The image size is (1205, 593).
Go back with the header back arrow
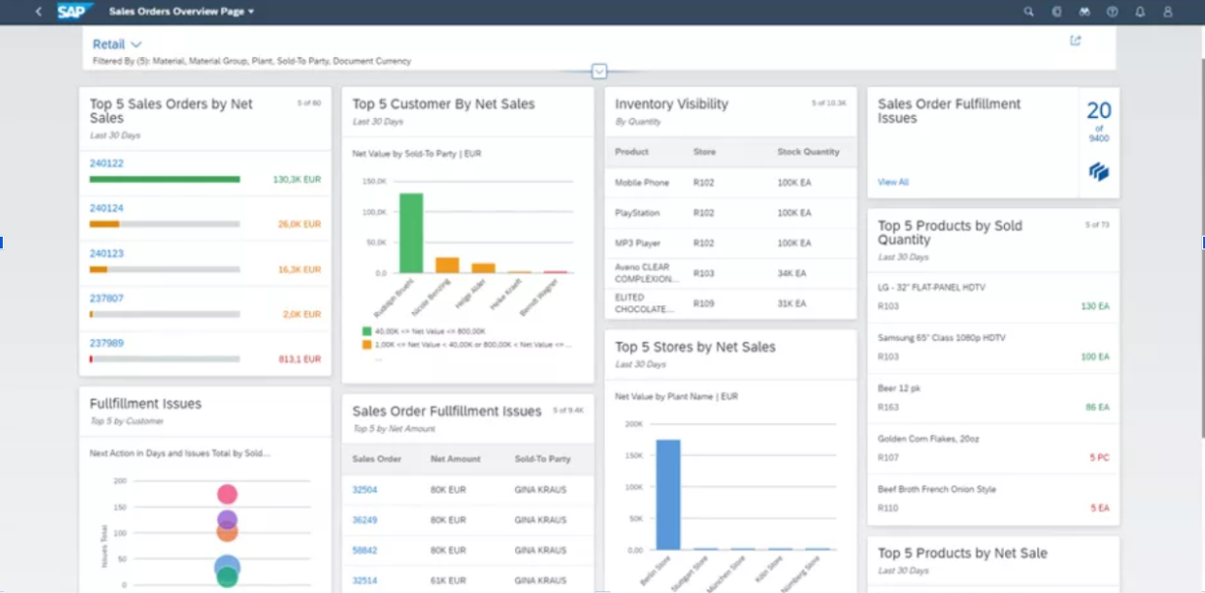[38, 12]
